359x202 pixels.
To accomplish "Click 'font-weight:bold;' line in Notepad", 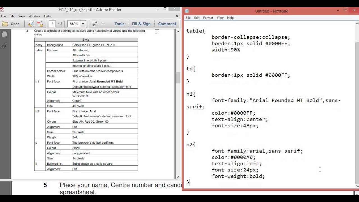I will click(238, 176).
